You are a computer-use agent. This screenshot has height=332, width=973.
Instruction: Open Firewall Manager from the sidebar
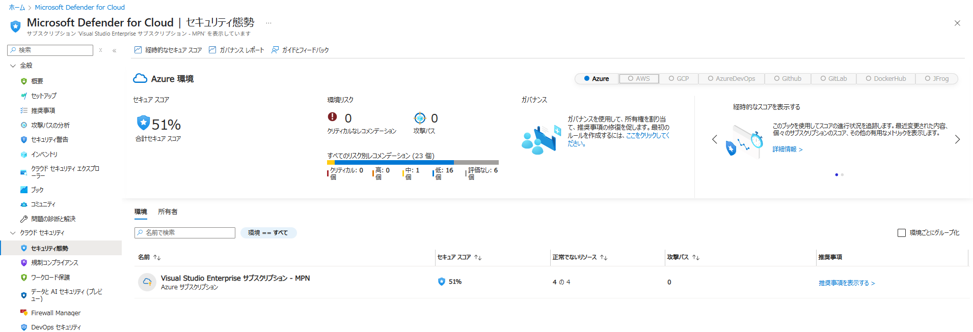coord(56,313)
